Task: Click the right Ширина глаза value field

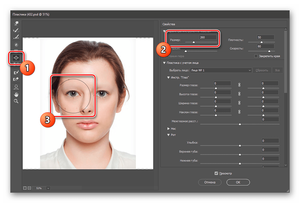Action: [x=270, y=101]
